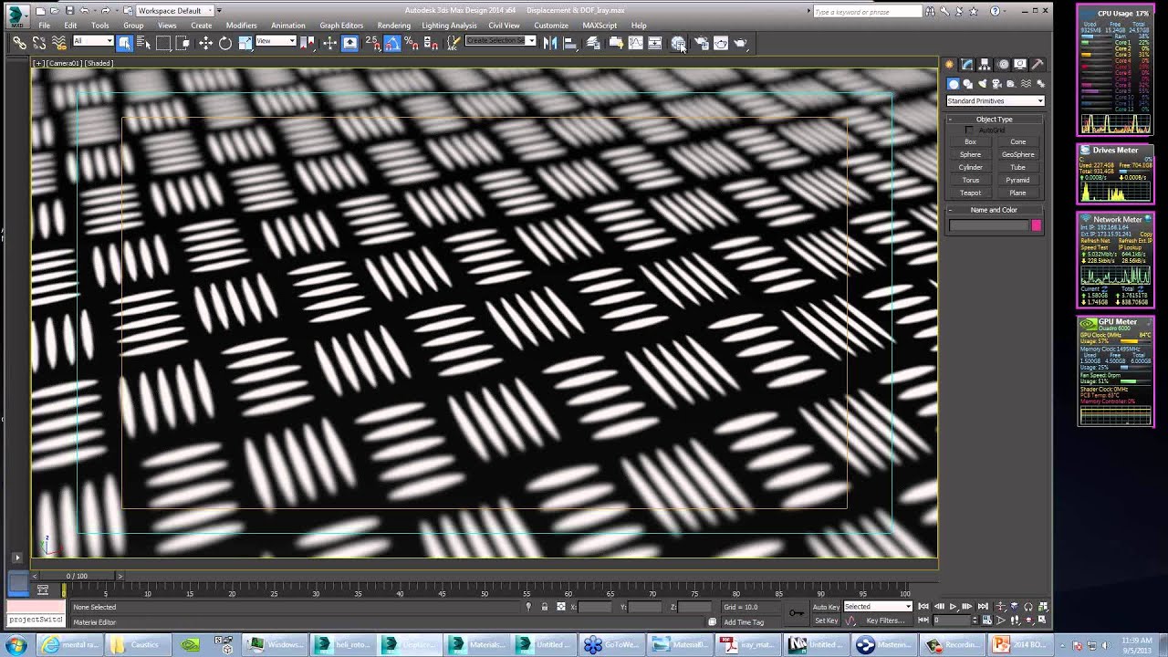Open the Curve Editor
The height and width of the screenshot is (657, 1168).
click(635, 43)
